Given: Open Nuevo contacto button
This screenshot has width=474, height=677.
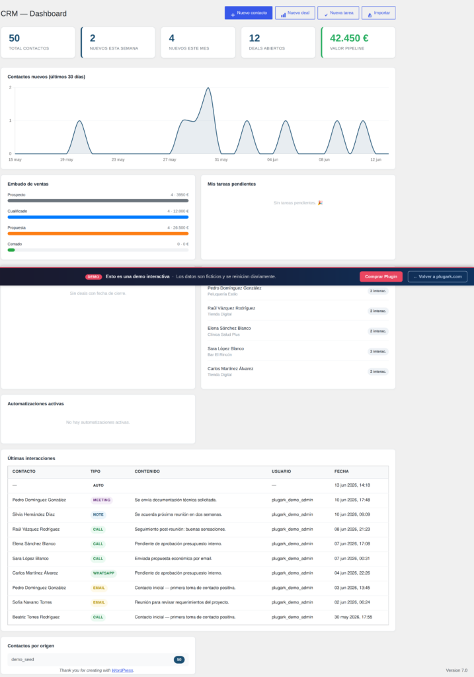Looking at the screenshot, I should click(248, 13).
